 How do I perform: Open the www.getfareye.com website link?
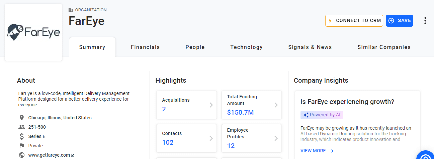click(49, 155)
